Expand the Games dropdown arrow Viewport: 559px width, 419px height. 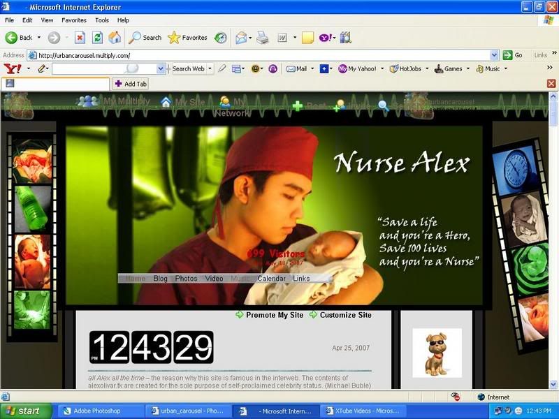468,68
